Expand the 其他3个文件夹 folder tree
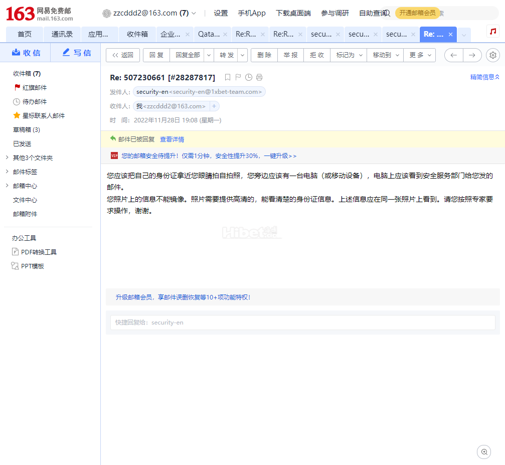Viewport: 505px width, 465px height. pos(7,158)
